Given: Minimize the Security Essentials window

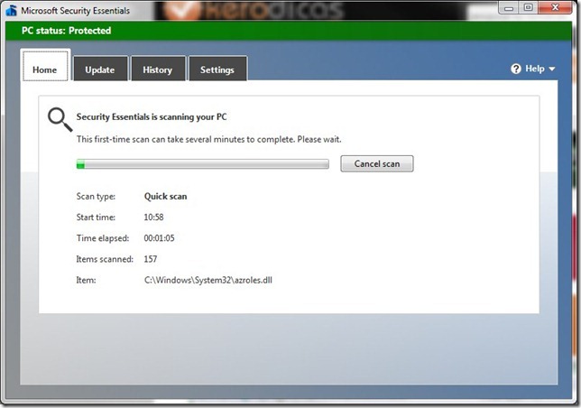Looking at the screenshot, I should pyautogui.click(x=509, y=8).
